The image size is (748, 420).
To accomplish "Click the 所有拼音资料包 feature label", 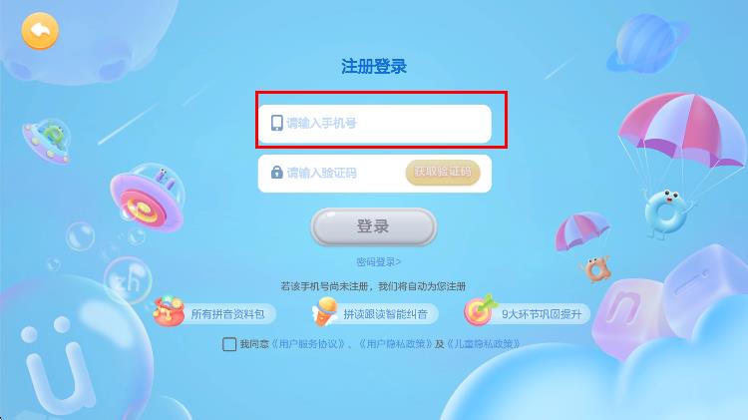I will pos(227,314).
